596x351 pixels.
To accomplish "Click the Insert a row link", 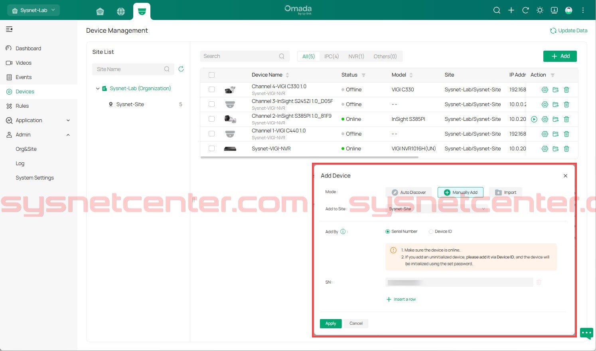I will (x=401, y=299).
